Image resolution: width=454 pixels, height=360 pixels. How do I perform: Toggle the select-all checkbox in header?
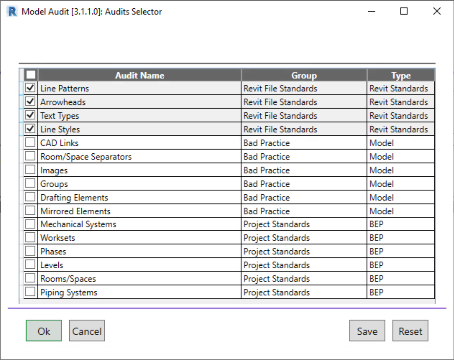pyautogui.click(x=31, y=75)
